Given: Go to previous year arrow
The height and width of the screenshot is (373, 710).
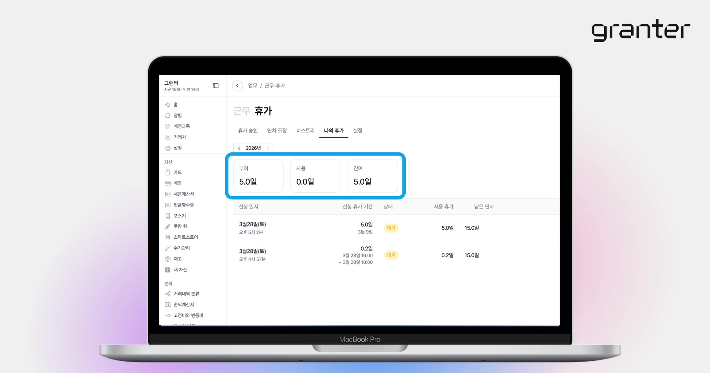Looking at the screenshot, I should pos(239,148).
